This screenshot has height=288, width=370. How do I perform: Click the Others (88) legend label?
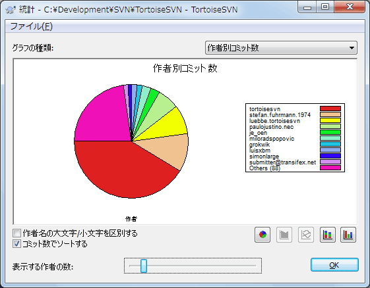click(264, 168)
